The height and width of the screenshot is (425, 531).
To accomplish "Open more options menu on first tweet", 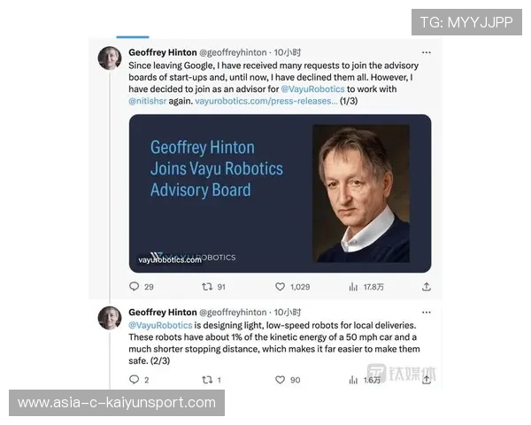I will click(x=427, y=52).
